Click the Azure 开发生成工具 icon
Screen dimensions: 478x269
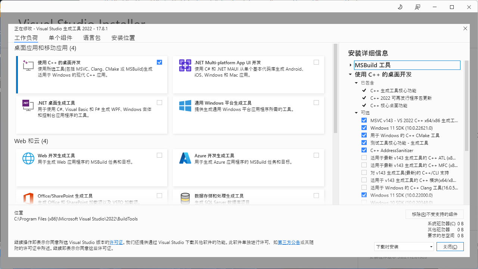coord(185,158)
